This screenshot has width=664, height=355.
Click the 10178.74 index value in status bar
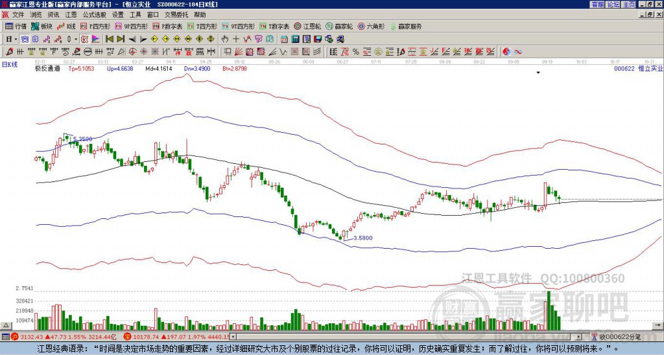[x=147, y=337]
